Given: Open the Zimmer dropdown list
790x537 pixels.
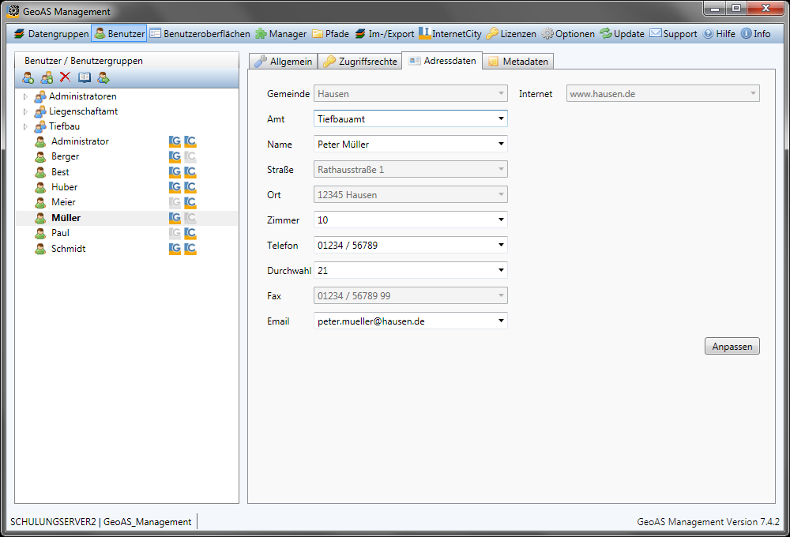Looking at the screenshot, I should [501, 220].
